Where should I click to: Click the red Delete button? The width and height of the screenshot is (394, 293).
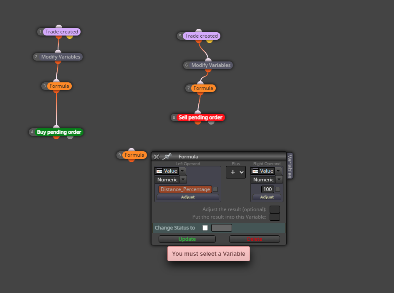pyautogui.click(x=255, y=239)
